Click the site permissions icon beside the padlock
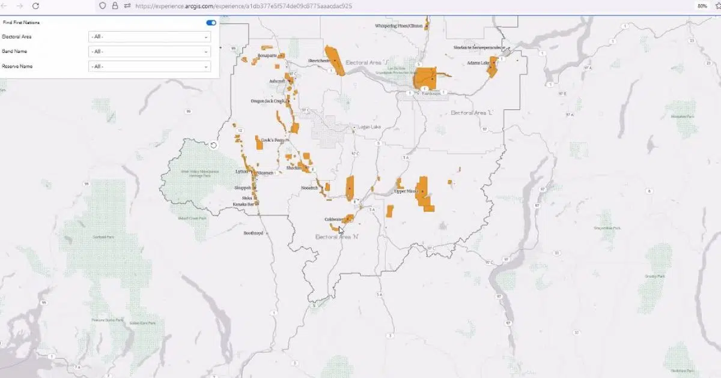 click(x=127, y=5)
